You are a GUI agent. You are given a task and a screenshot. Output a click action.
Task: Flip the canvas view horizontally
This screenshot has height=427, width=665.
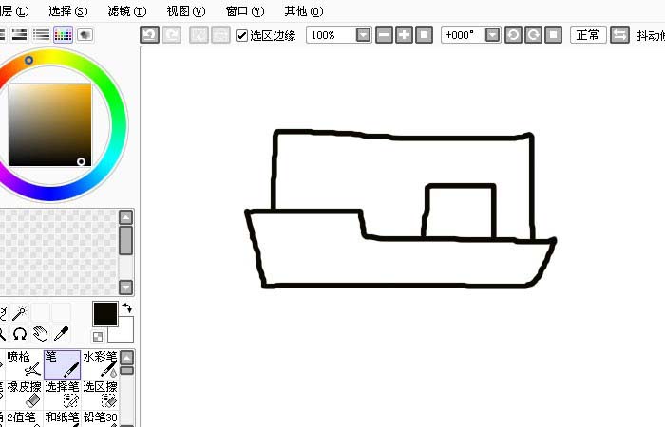pos(619,34)
